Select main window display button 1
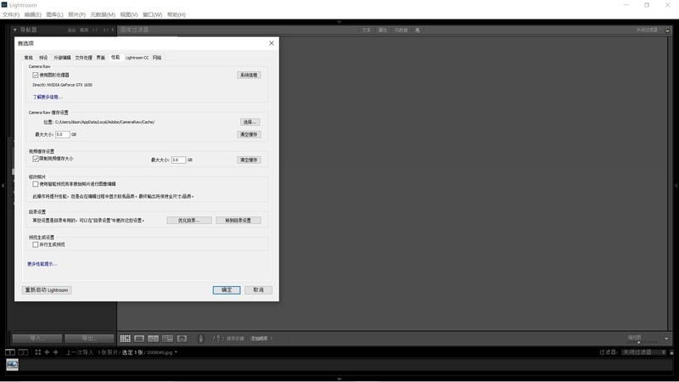Screen dimensions: 679x382 pos(10,352)
